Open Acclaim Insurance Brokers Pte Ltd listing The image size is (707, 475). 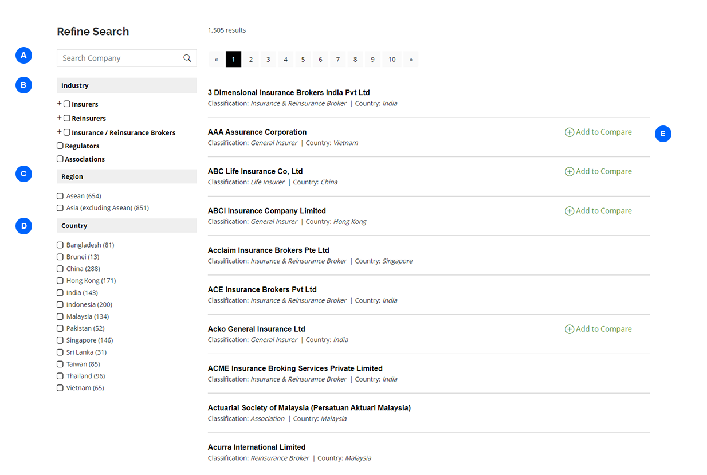point(269,250)
